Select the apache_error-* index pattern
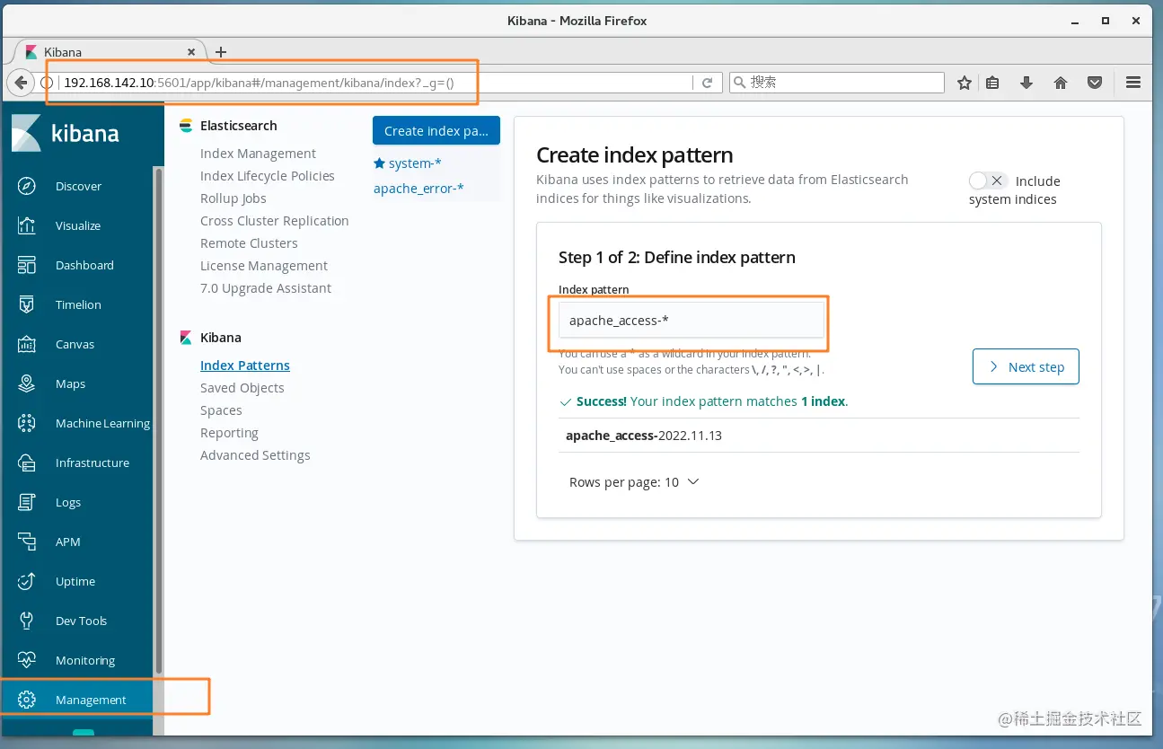1163x749 pixels. (x=419, y=189)
